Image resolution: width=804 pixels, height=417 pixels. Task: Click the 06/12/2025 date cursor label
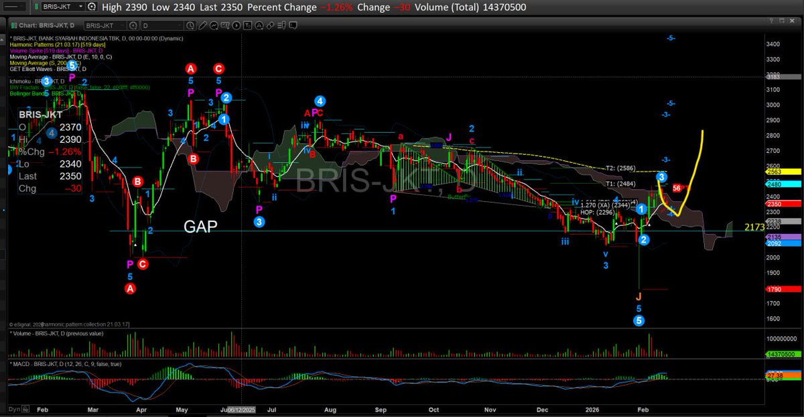pyautogui.click(x=241, y=410)
